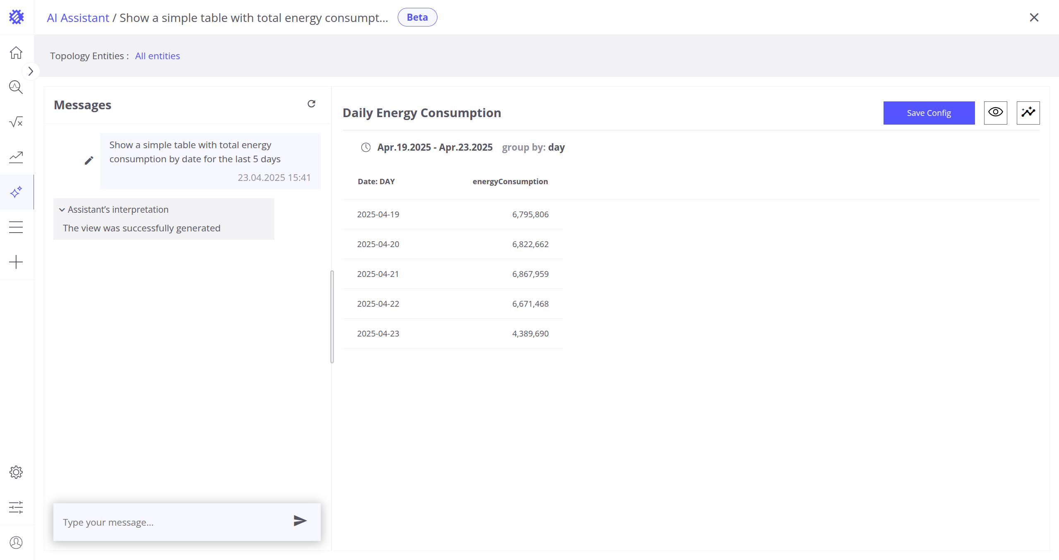
Task: Open the hamburger list icon in sidebar
Action: coord(16,227)
